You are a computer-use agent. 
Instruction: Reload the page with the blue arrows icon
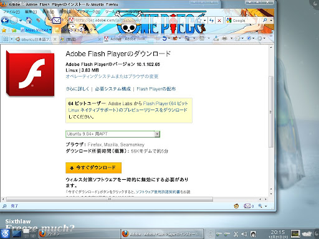pos(211,21)
